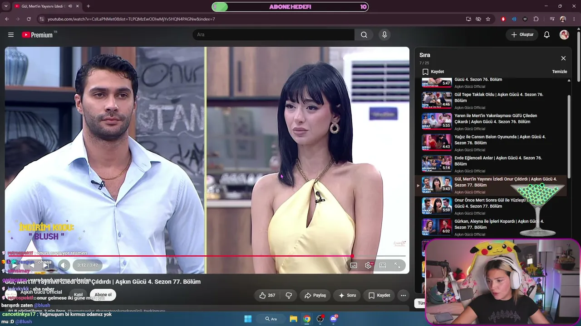Open Discord from the taskbar

(334, 319)
